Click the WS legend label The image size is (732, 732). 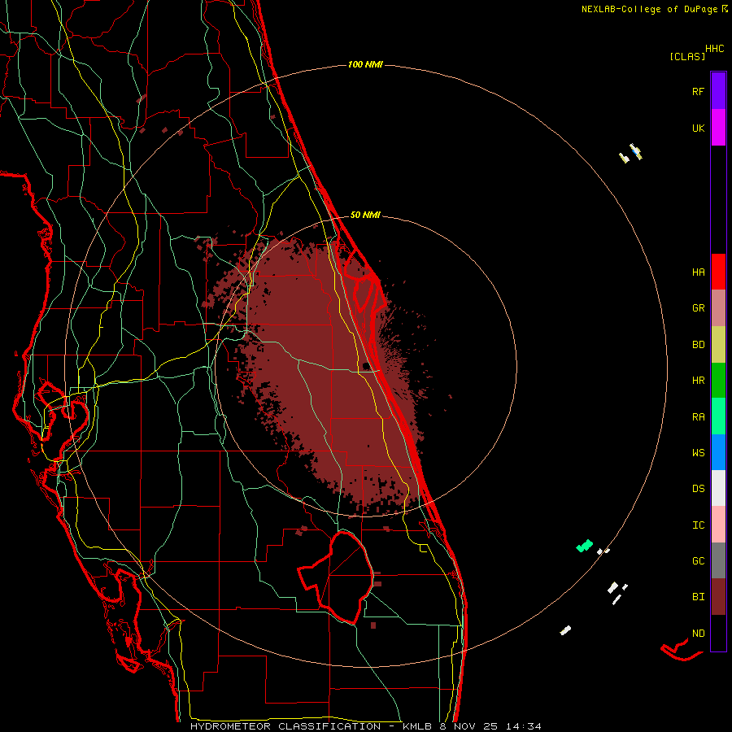(698, 453)
